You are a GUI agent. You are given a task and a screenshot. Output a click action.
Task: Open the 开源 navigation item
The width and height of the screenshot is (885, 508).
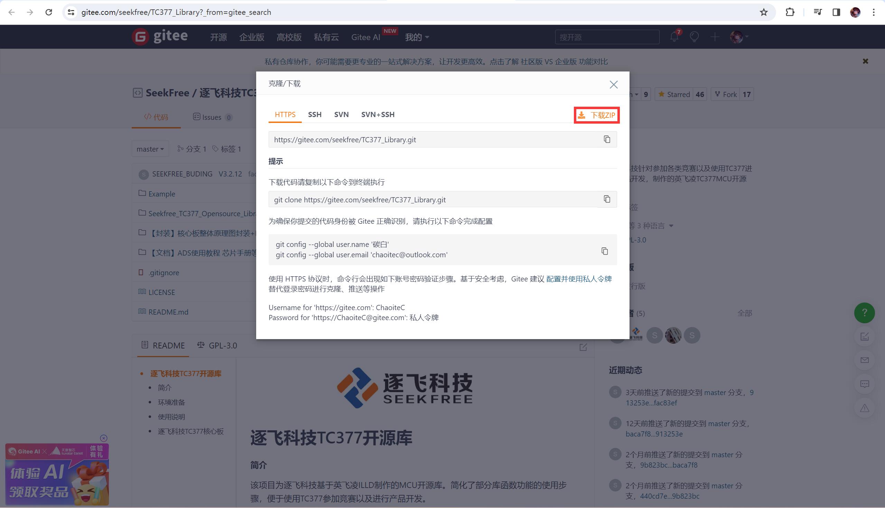218,37
